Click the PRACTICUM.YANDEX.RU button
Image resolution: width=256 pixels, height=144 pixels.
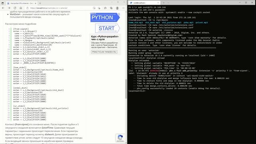point(104,52)
